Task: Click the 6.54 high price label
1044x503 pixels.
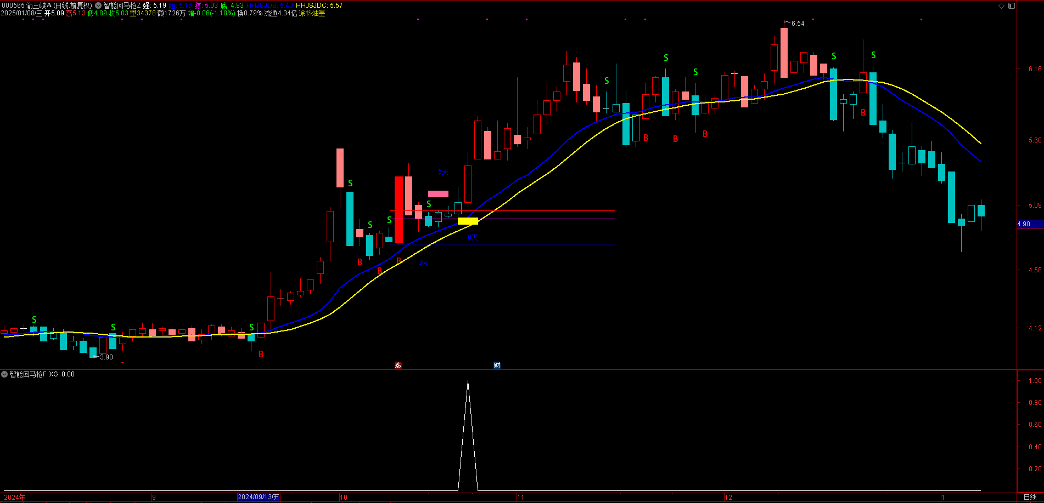Action: pos(798,24)
